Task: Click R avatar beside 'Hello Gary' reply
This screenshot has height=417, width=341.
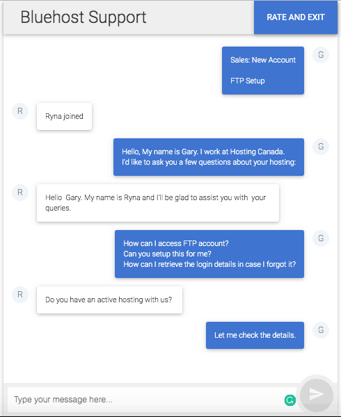Action: (20, 193)
